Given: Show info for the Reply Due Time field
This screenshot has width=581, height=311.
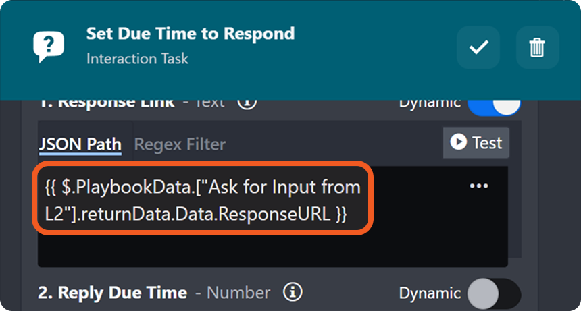Looking at the screenshot, I should (292, 293).
